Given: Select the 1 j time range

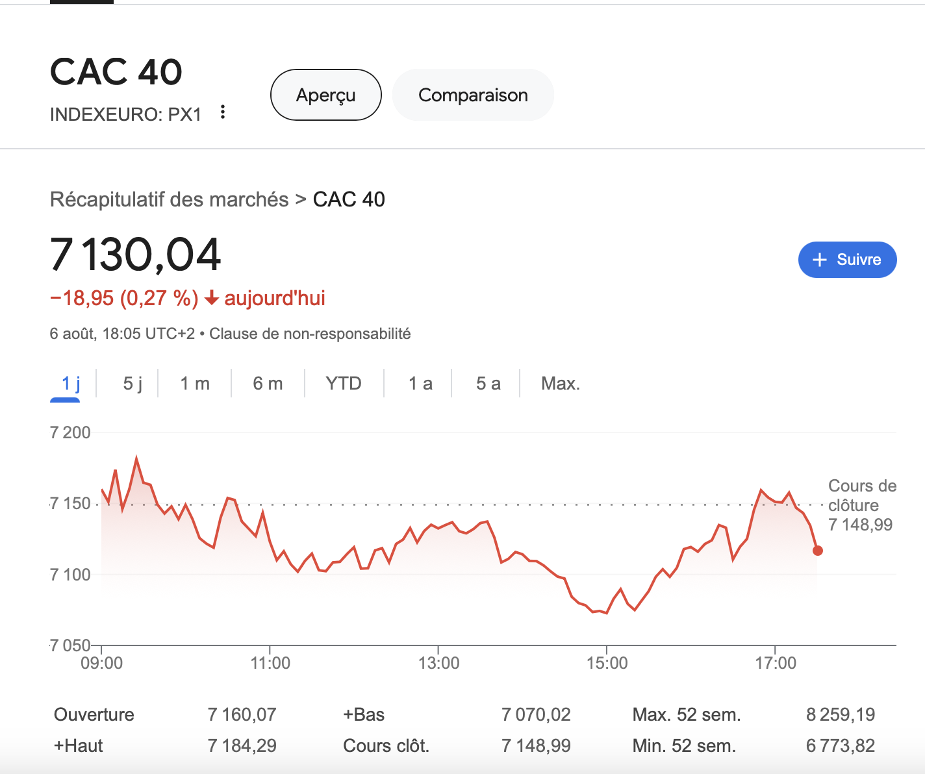Looking at the screenshot, I should click(71, 384).
